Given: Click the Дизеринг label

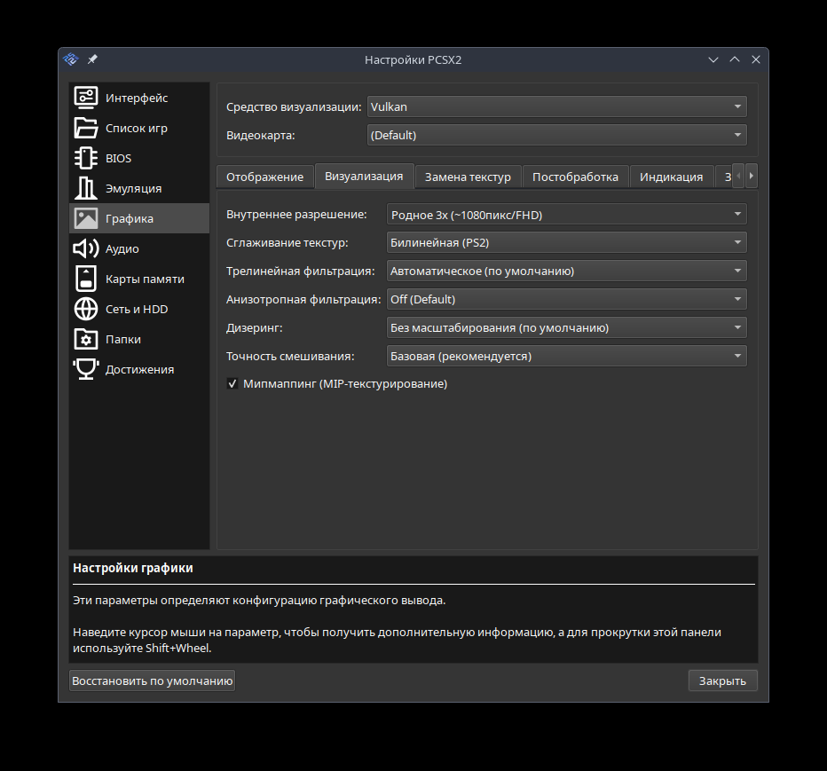Looking at the screenshot, I should pos(254,328).
